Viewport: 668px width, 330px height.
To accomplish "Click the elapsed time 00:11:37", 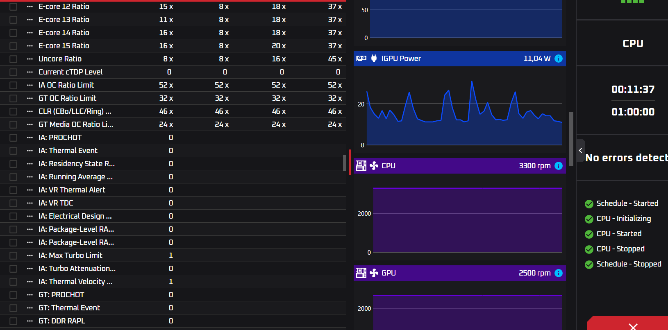I will tap(633, 89).
